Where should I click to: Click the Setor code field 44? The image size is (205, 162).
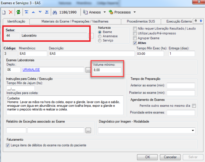pyautogui.click(x=13, y=36)
